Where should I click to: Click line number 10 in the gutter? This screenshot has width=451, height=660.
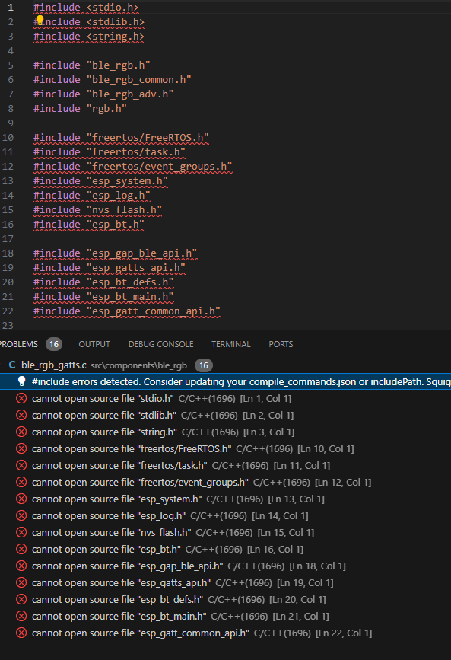8,137
